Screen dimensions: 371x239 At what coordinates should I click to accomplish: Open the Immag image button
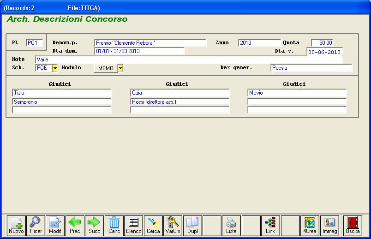tap(329, 226)
